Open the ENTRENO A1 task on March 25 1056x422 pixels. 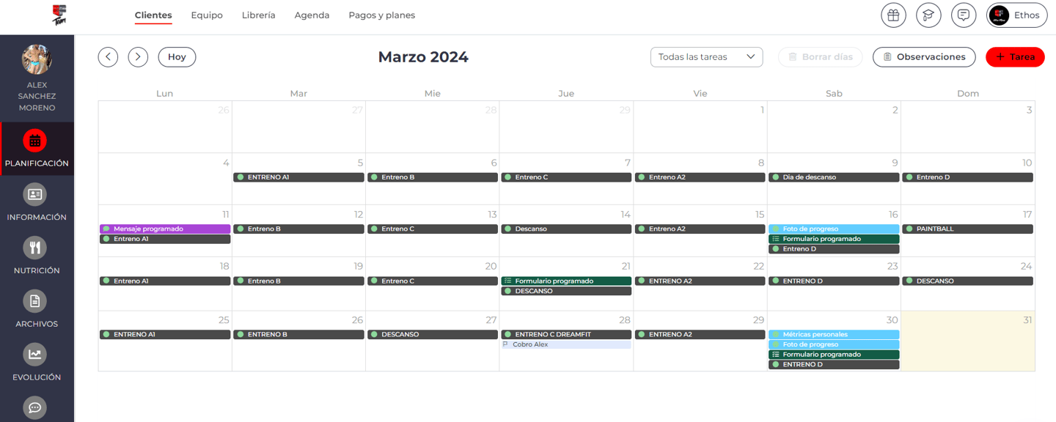tap(165, 334)
